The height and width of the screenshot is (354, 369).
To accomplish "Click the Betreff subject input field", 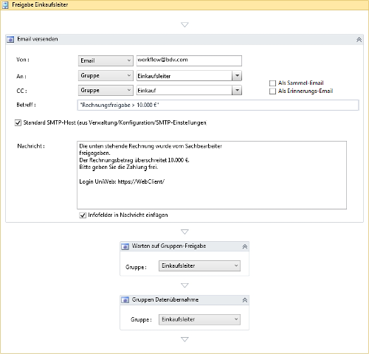I will pyautogui.click(x=218, y=105).
